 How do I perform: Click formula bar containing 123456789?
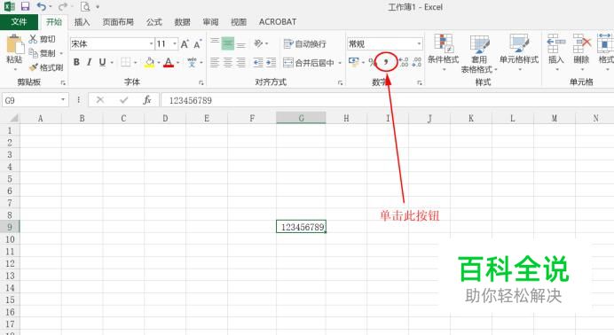tap(388, 100)
